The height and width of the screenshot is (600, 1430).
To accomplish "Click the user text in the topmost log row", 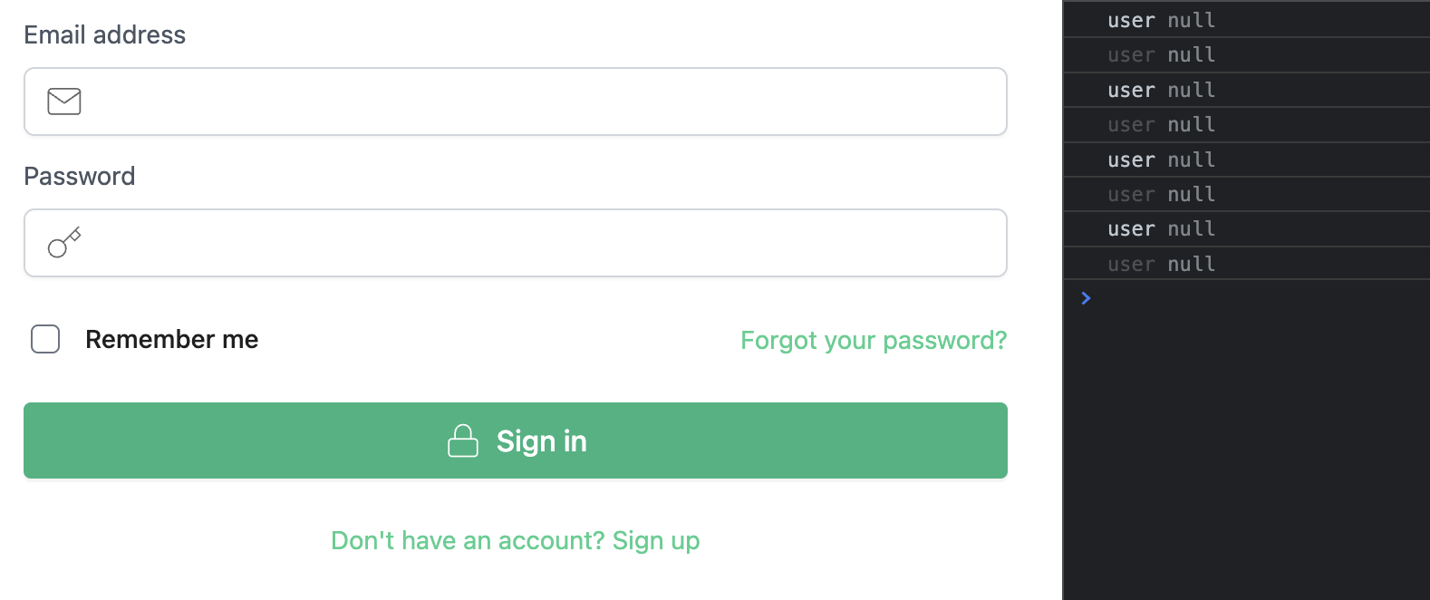I will (1131, 20).
